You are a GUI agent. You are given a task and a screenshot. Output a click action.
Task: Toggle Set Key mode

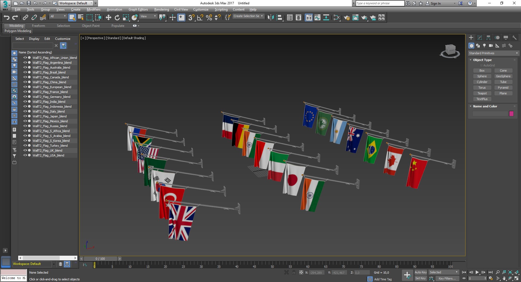(421, 278)
